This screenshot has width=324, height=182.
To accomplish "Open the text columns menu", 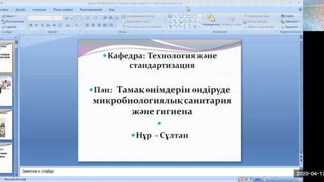I will coord(112,25).
